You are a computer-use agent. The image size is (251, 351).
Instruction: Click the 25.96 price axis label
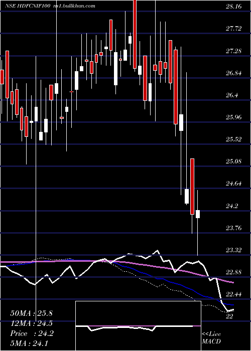(233, 117)
